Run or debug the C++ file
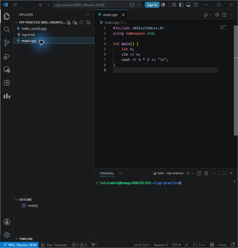This screenshot has width=238, height=248. click(206, 15)
